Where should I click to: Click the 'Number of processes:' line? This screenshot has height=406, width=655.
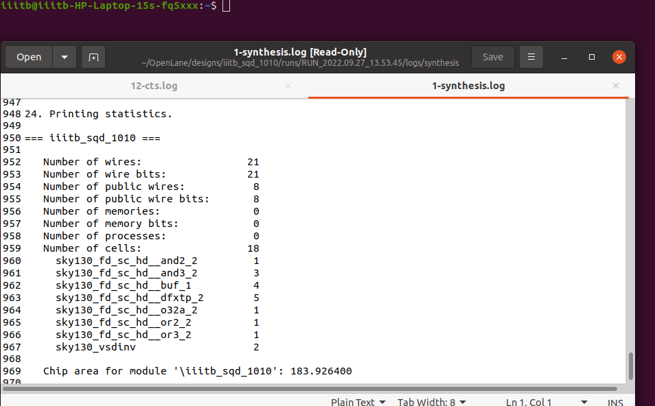tap(151, 236)
